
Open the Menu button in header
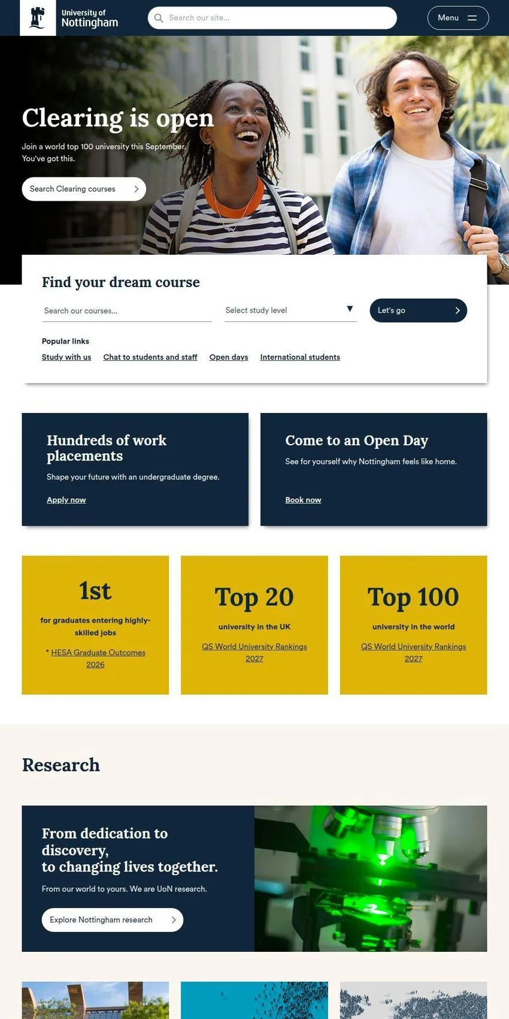click(x=458, y=18)
